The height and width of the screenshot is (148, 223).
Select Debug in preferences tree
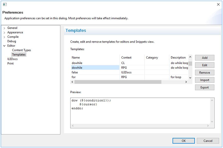[12, 41]
